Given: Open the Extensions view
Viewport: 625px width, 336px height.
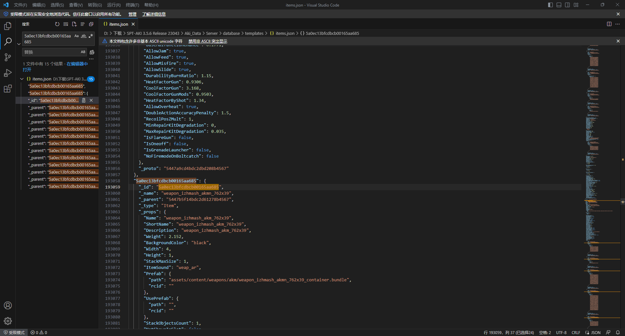Looking at the screenshot, I should (x=8, y=89).
